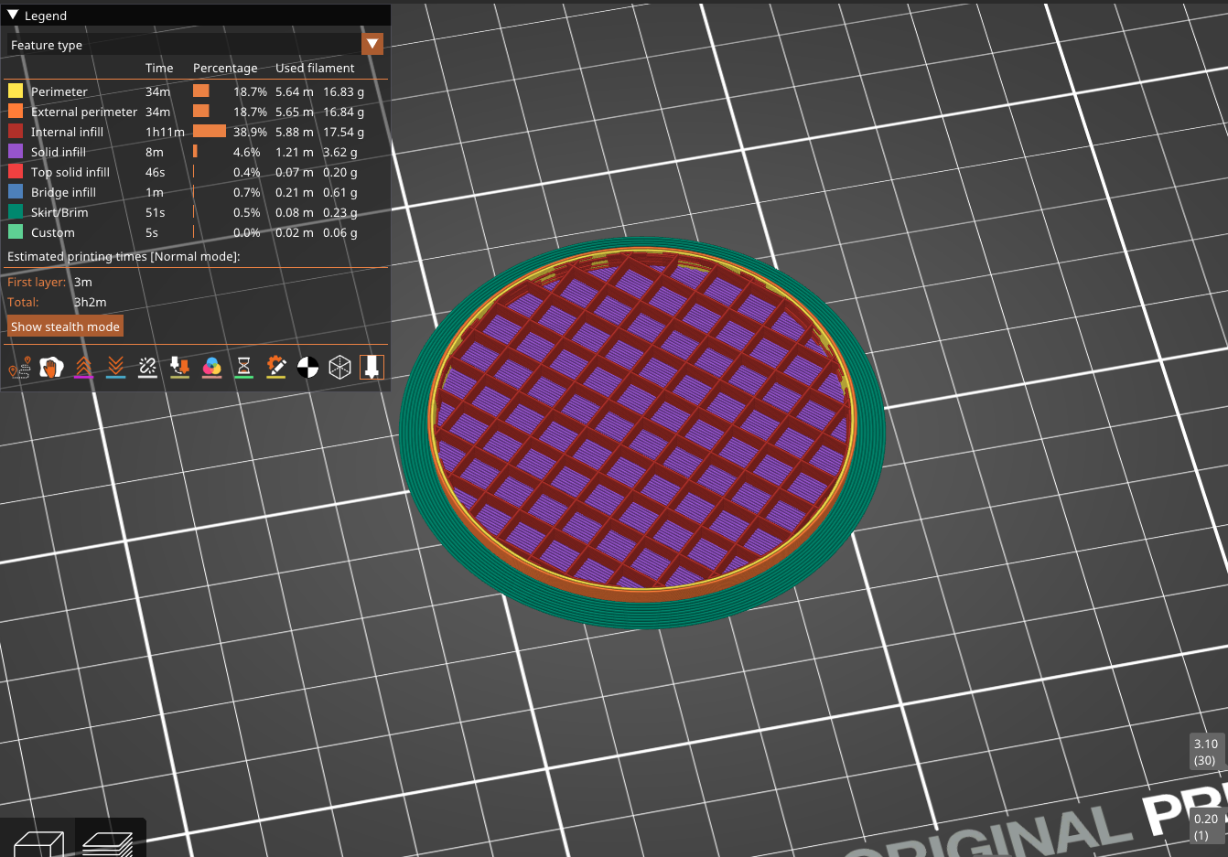The width and height of the screenshot is (1228, 857).
Task: Click the top layer slider handle 3.10
Action: pyautogui.click(x=1205, y=752)
